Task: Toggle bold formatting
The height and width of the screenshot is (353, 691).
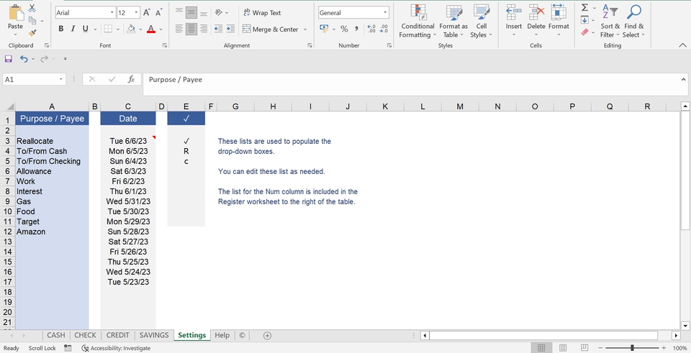Action: click(x=60, y=29)
